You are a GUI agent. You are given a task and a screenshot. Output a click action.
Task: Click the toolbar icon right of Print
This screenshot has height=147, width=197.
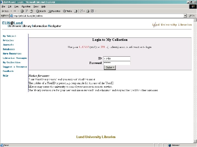click(x=92, y=11)
